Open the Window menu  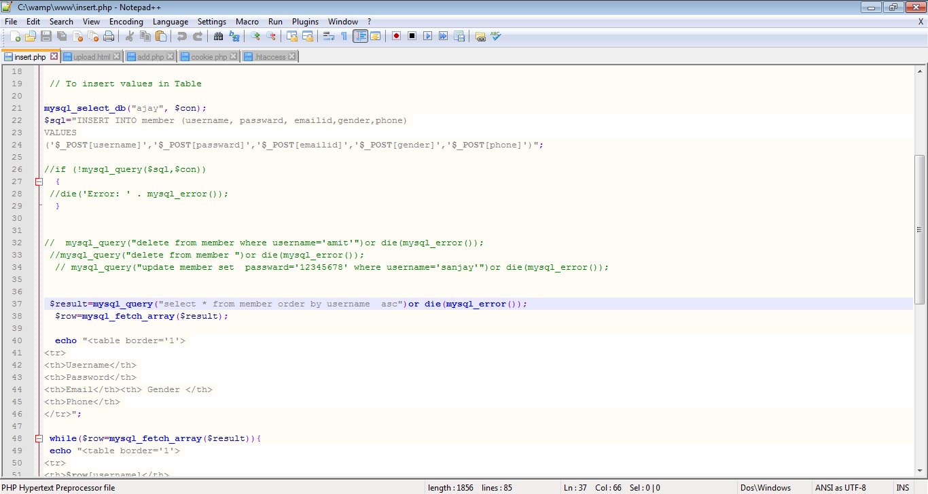(343, 22)
